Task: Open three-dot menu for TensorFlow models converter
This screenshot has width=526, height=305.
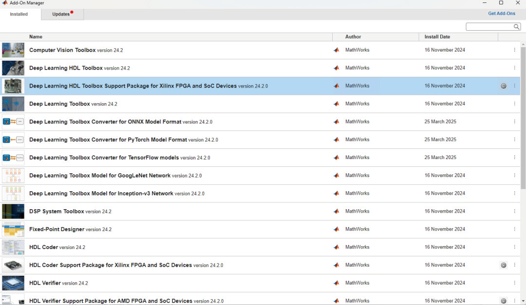Action: pyautogui.click(x=514, y=158)
